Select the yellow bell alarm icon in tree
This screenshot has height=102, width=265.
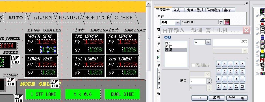[x=262, y=51]
